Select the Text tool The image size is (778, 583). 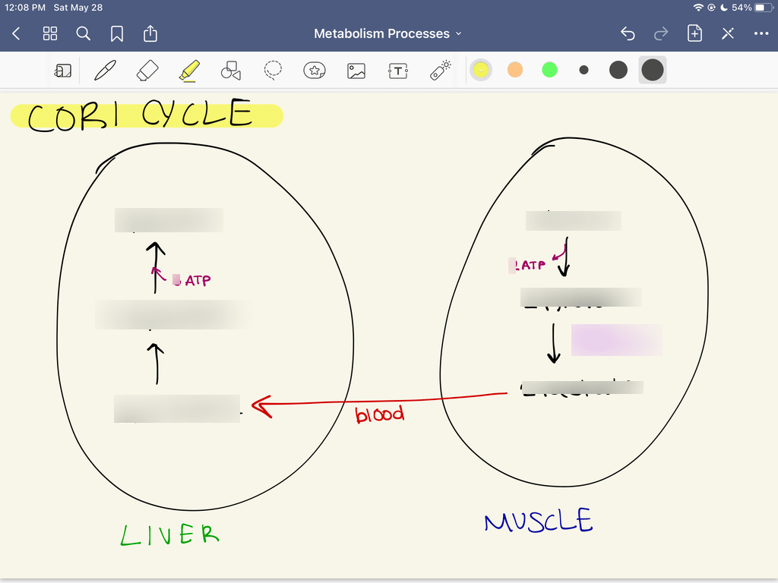(x=398, y=70)
